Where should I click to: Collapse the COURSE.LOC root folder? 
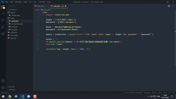(13, 10)
